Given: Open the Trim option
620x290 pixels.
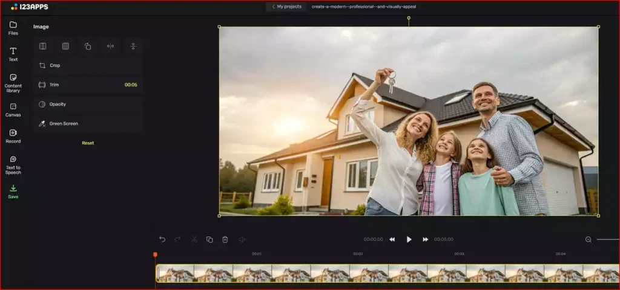Looking at the screenshot, I should (x=88, y=85).
